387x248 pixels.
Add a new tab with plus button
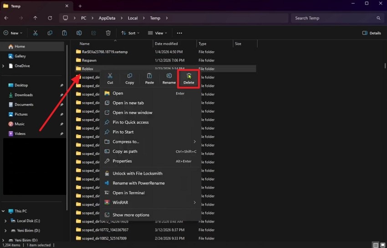(80, 6)
